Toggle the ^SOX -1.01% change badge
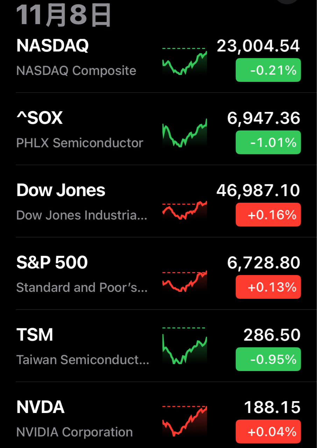This screenshot has height=448, width=317. 268,142
